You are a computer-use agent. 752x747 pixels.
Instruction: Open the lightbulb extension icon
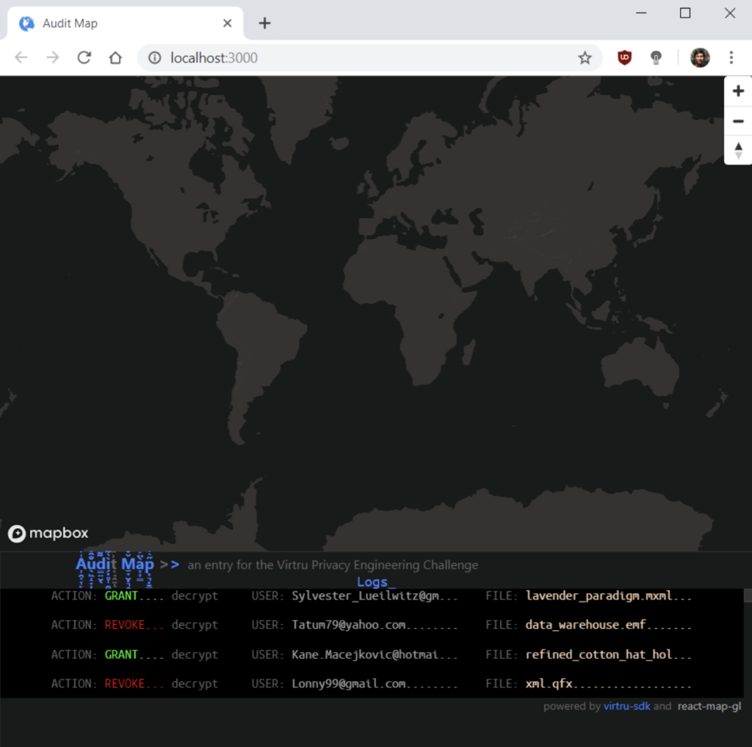(x=657, y=58)
